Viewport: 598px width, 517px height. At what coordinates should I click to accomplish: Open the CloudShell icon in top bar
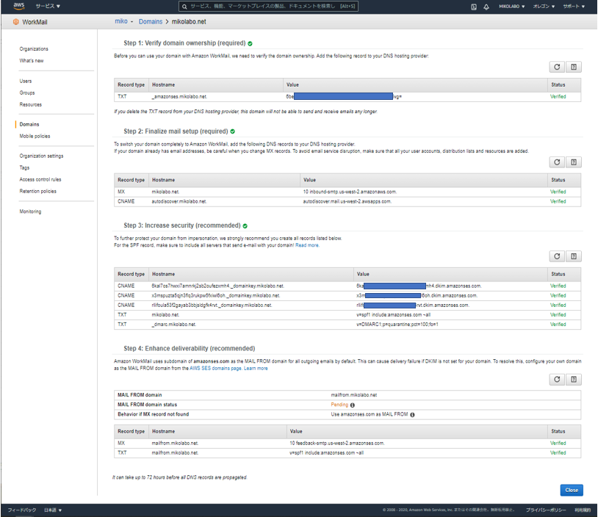tap(473, 7)
